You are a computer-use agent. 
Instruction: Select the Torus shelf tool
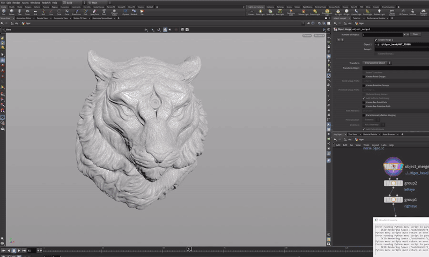point(27,12)
